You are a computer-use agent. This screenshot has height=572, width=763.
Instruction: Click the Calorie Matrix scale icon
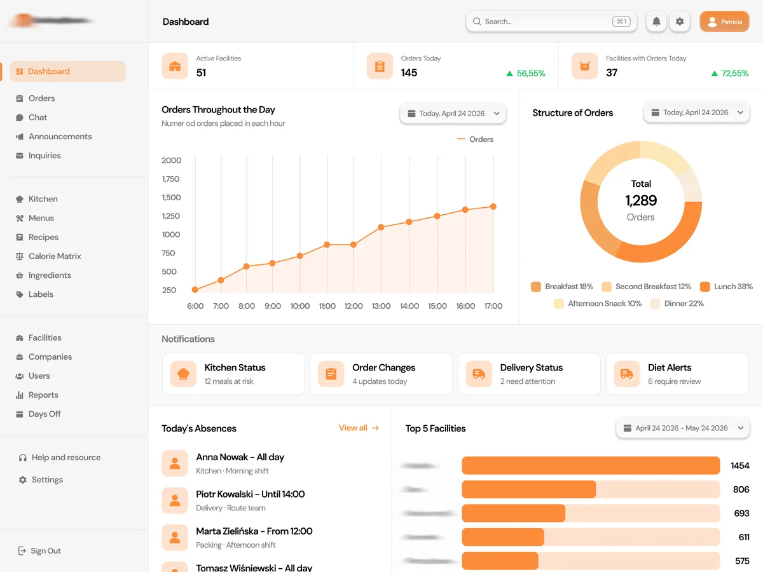(x=20, y=256)
